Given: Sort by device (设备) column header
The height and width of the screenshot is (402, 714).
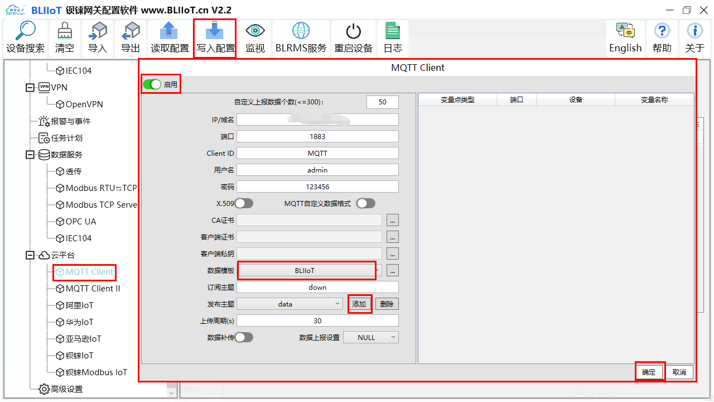Looking at the screenshot, I should click(576, 99).
